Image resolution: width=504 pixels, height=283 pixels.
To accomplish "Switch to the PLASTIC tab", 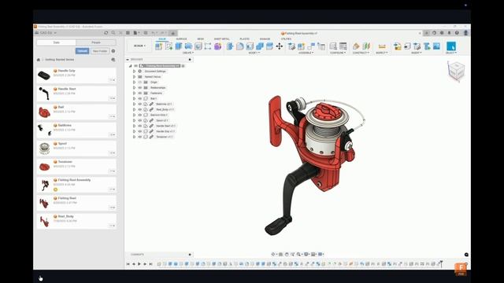I will pos(245,39).
